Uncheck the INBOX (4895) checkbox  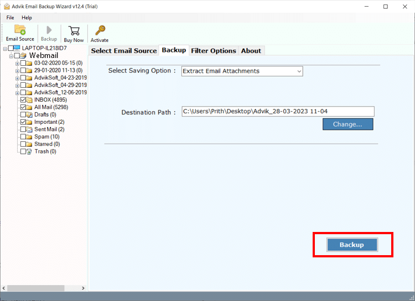point(23,100)
